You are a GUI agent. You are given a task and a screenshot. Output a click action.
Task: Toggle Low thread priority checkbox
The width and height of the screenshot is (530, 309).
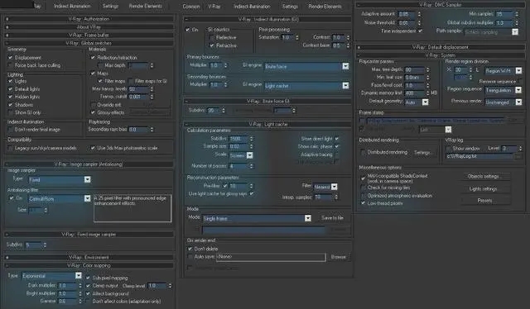tap(363, 203)
